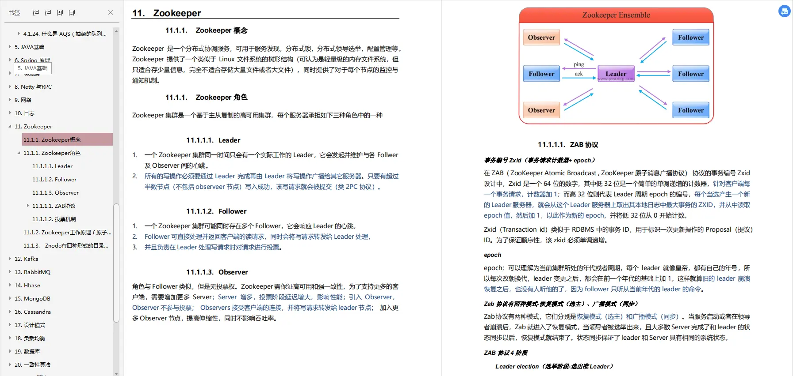Click the 11. Zookeeper chapter heading

166,13
